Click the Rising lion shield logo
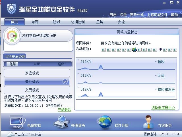This screenshot has height=137, width=182. pyautogui.click(x=11, y=9)
